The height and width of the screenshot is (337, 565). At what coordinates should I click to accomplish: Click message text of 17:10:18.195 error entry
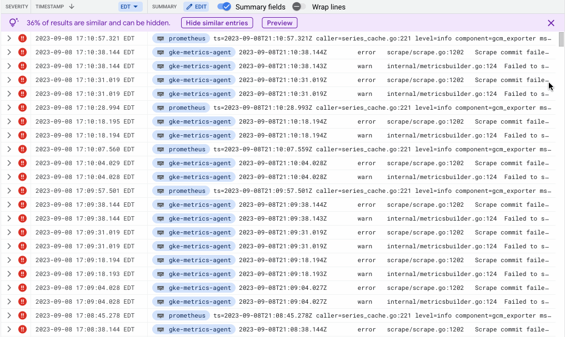tap(394, 121)
